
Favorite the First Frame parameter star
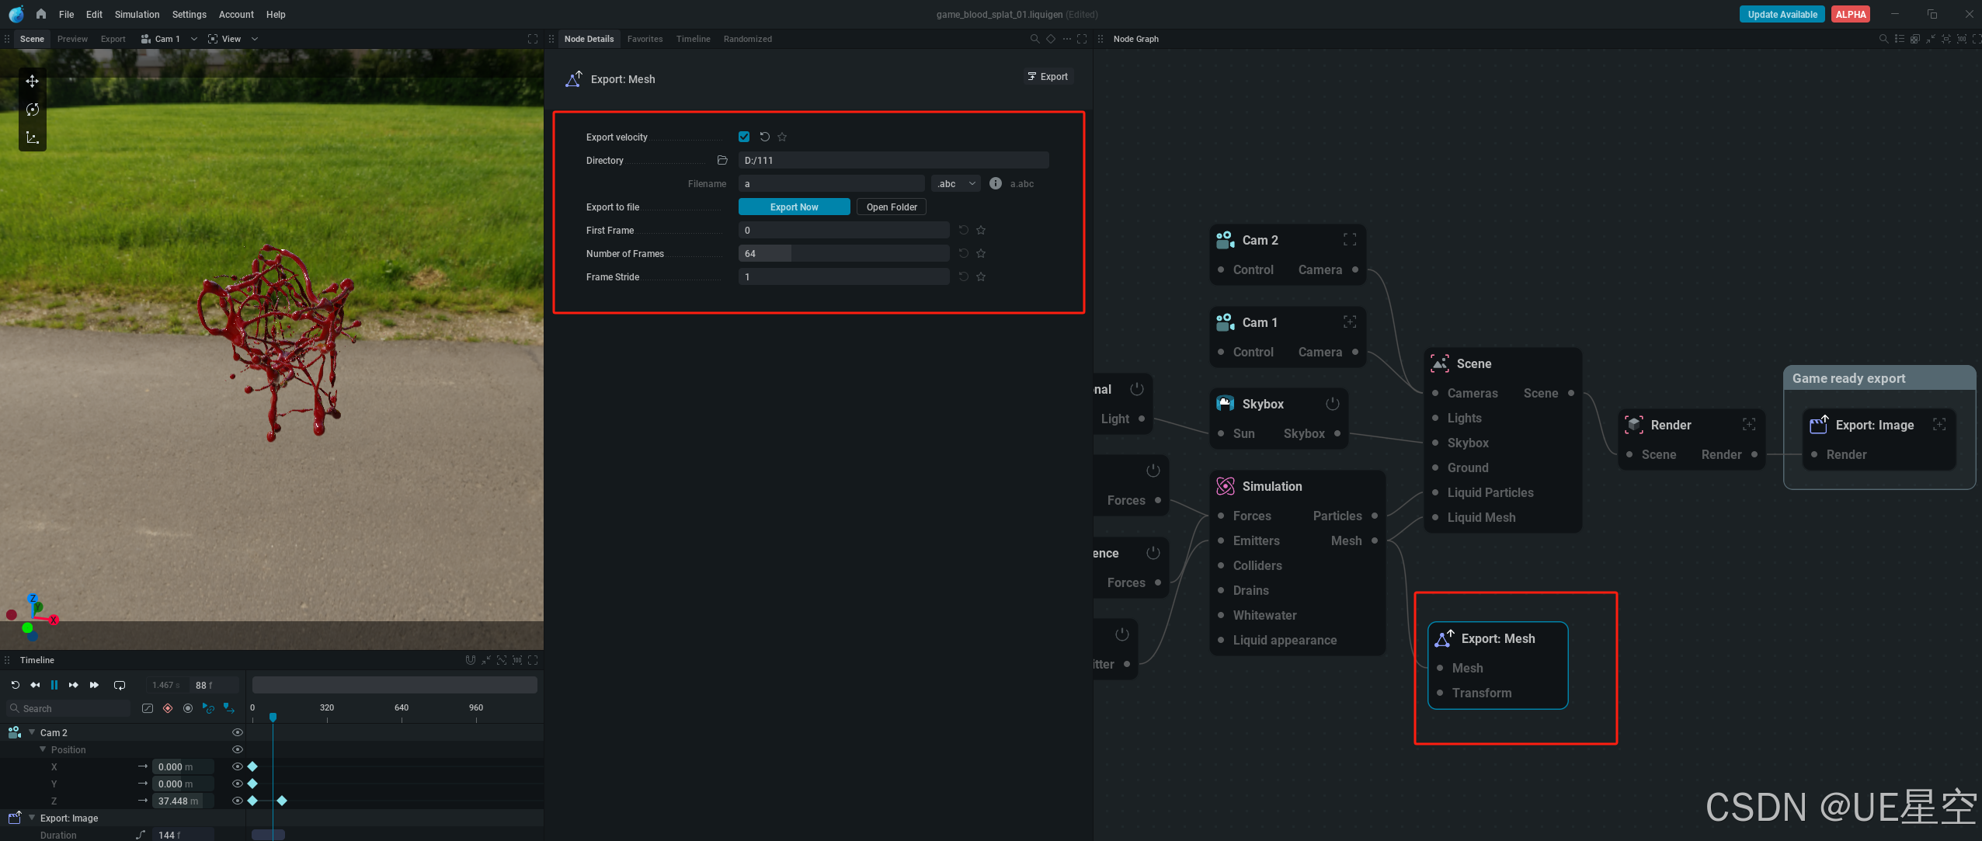tap(981, 230)
